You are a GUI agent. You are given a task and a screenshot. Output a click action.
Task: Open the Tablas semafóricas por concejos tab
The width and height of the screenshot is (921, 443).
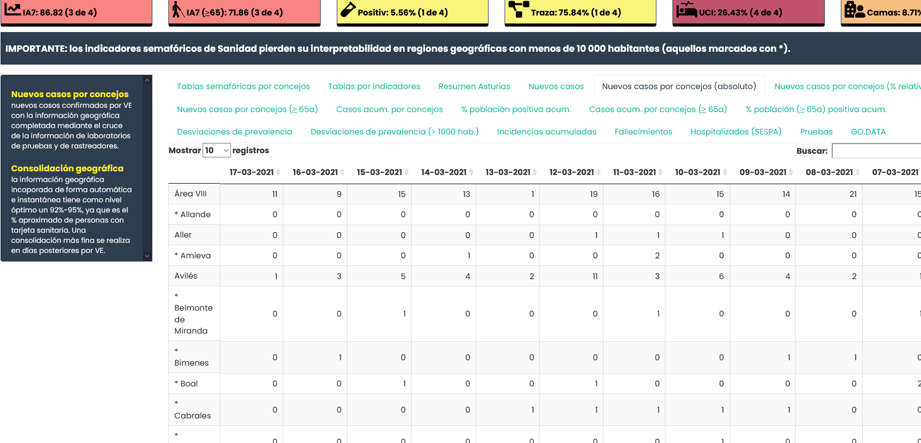[x=243, y=86]
